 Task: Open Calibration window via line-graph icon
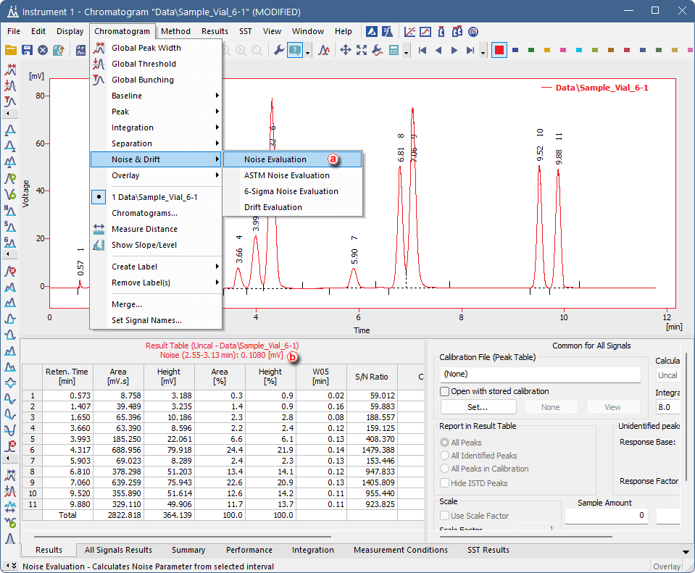tap(409, 31)
